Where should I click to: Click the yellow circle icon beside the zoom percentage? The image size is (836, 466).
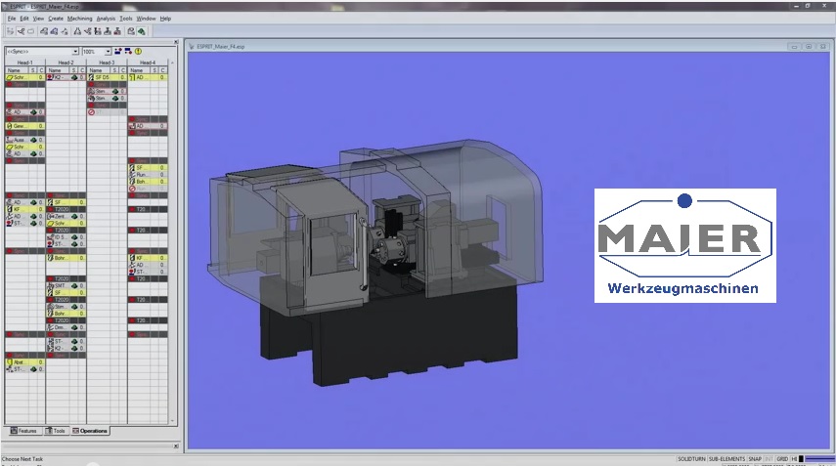tap(138, 51)
